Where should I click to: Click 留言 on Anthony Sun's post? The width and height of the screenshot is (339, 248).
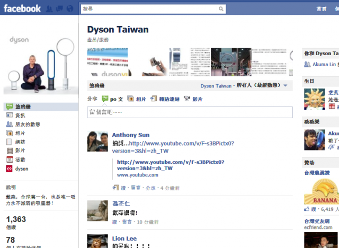pos(136,188)
